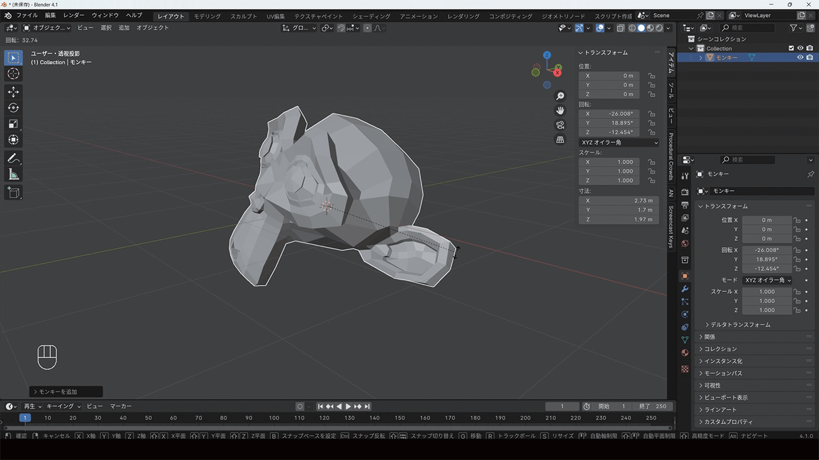Viewport: 819px width, 460px height.
Task: Click the viewport pan hand icon
Action: (560, 111)
